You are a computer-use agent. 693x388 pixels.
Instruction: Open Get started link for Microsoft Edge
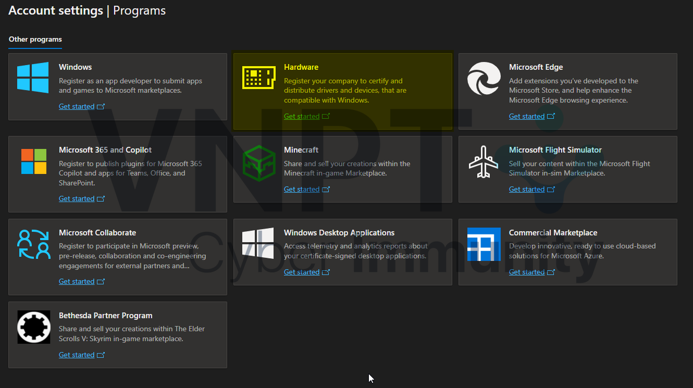click(x=527, y=117)
